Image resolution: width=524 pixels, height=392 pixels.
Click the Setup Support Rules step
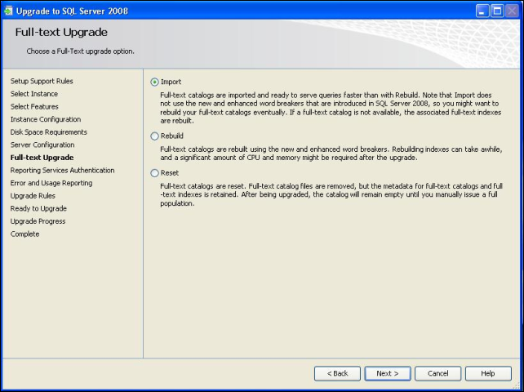coord(42,81)
